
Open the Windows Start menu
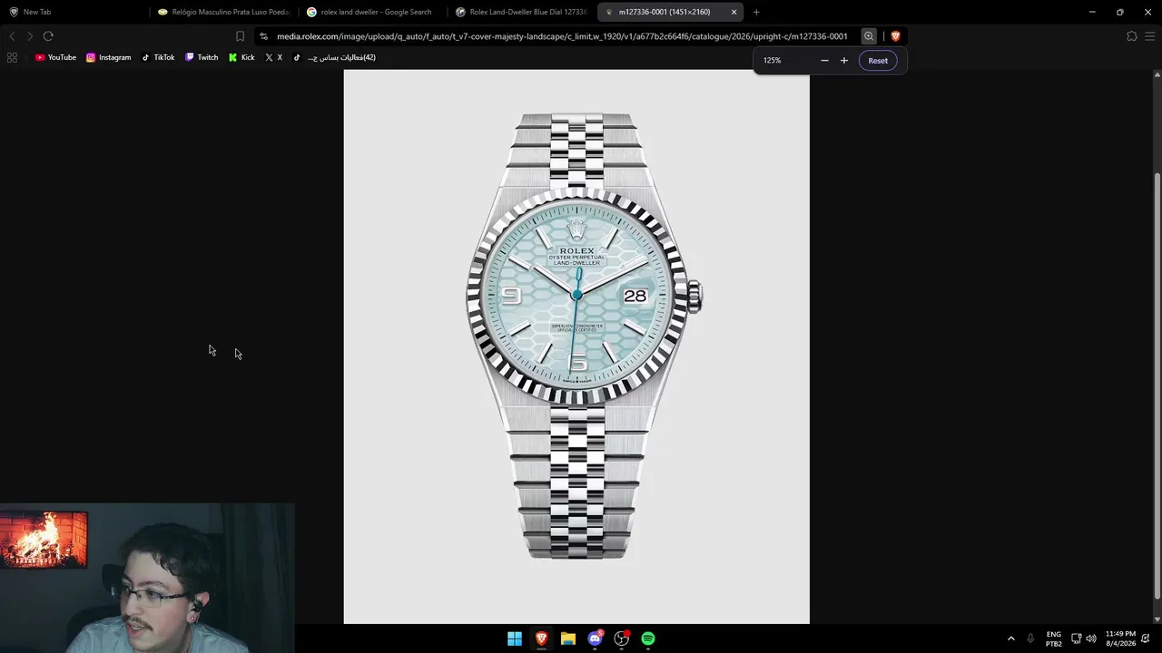point(515,638)
